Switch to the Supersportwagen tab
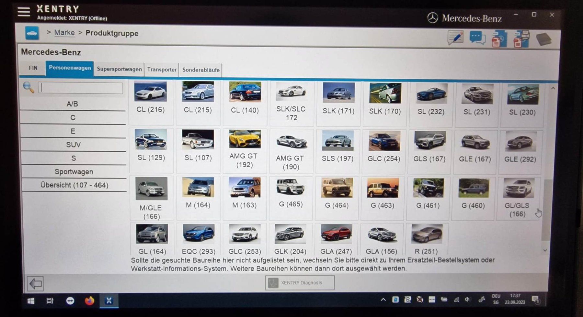The width and height of the screenshot is (583, 317). [119, 69]
